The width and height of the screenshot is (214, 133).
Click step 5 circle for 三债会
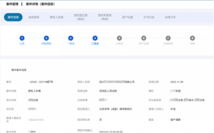[119, 38]
